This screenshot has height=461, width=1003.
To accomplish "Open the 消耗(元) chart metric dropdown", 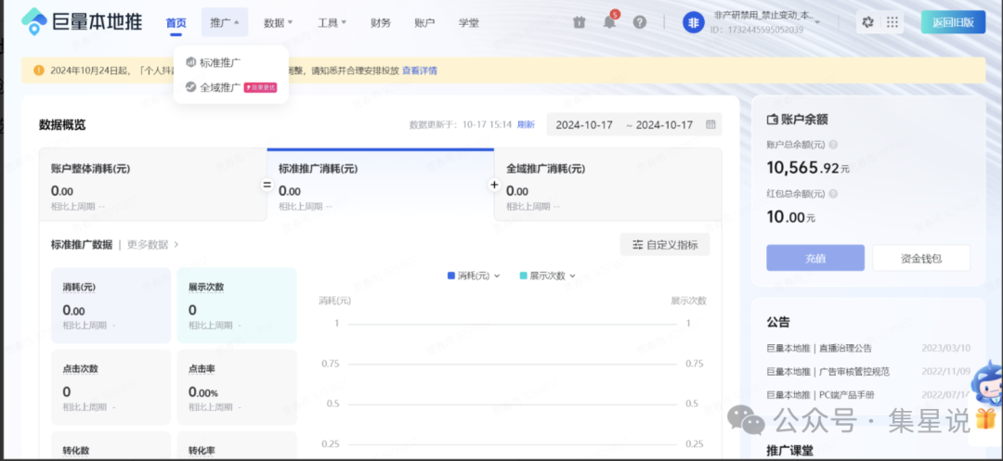I will pyautogui.click(x=497, y=275).
